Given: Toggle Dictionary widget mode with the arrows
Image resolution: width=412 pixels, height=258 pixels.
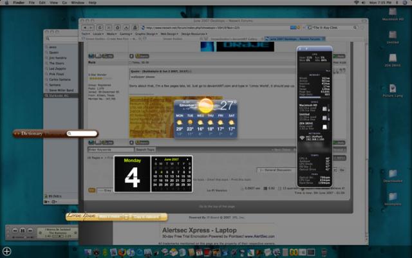Looking at the screenshot, I should (x=17, y=134).
